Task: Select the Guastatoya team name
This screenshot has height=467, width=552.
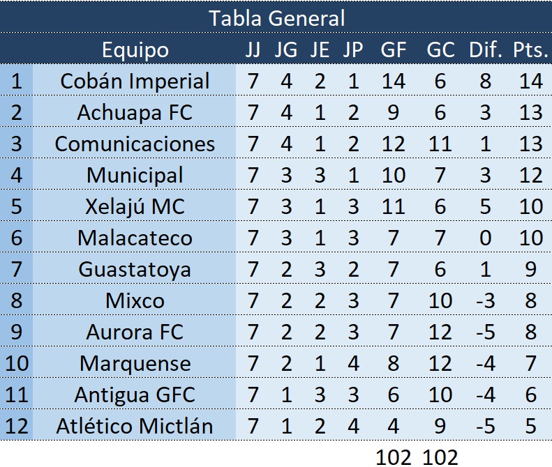Action: click(135, 269)
